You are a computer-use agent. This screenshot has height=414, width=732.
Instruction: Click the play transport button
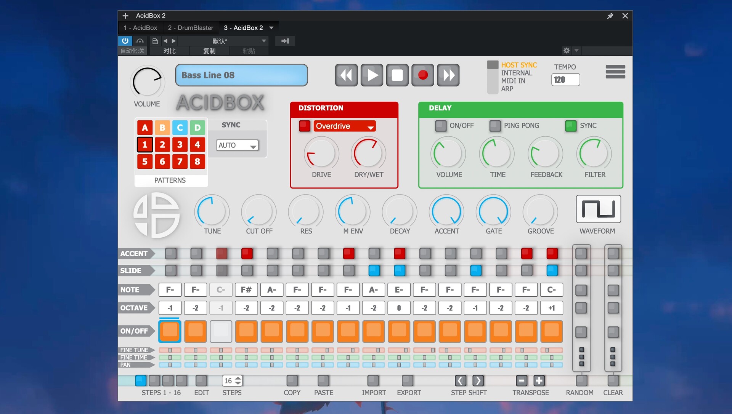[x=372, y=75]
